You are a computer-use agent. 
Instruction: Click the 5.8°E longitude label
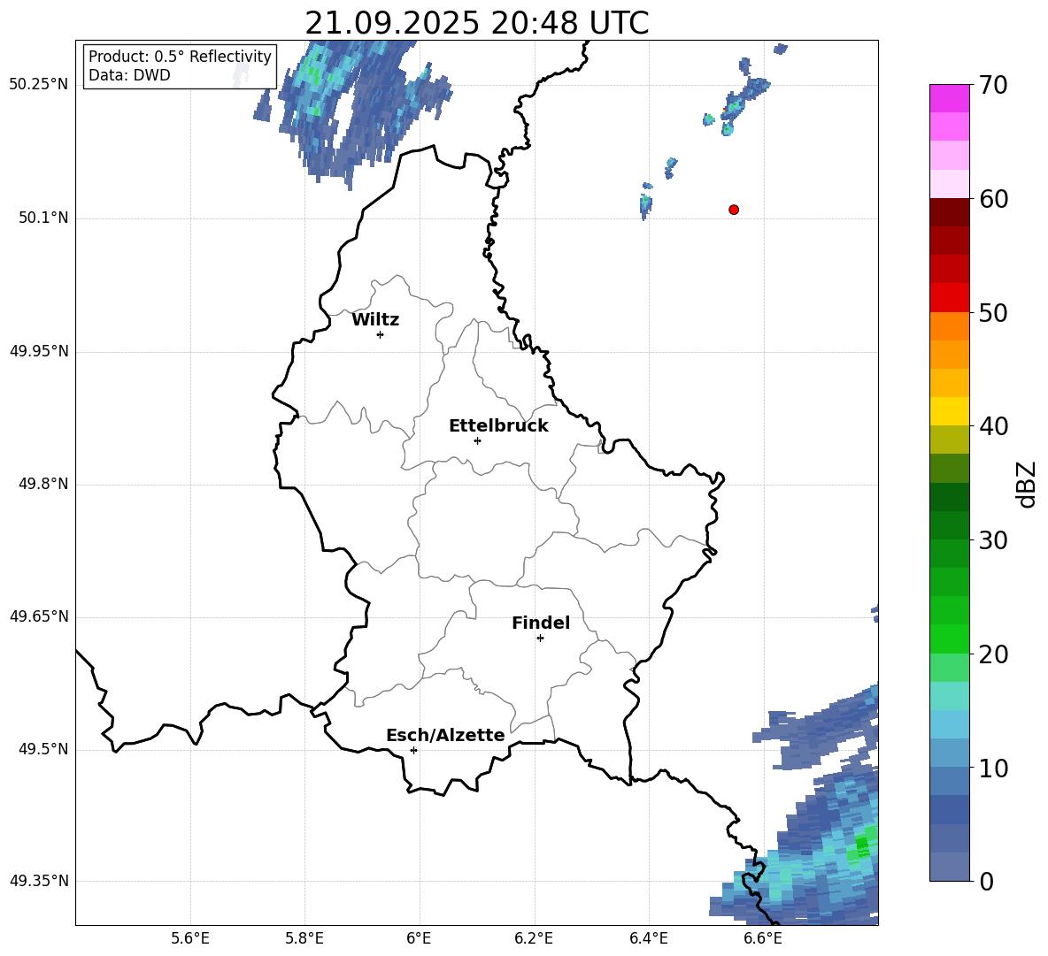coord(304,938)
